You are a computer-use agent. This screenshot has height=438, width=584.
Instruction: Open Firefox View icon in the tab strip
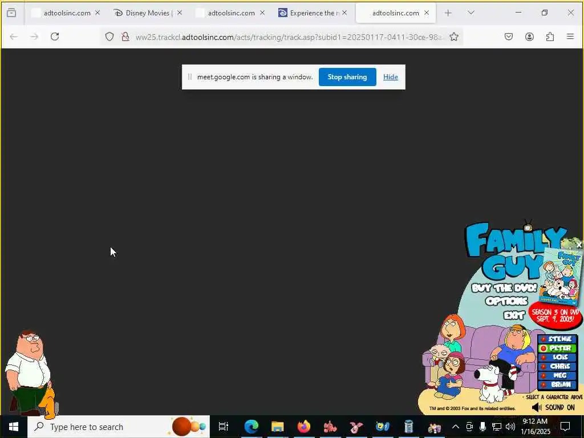[11, 13]
